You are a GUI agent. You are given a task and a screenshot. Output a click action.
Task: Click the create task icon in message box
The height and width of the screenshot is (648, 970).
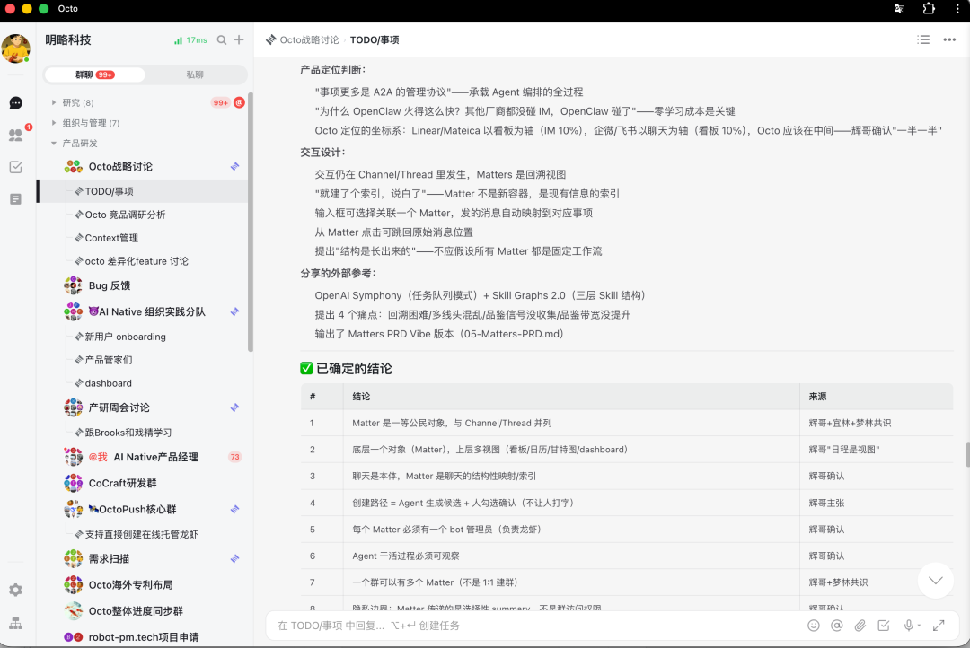tap(884, 626)
